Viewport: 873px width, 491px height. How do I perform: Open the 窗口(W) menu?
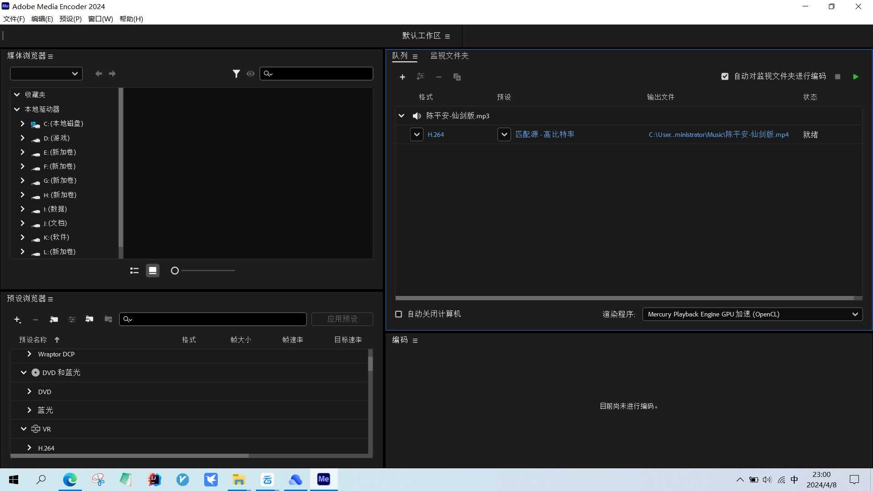(100, 19)
